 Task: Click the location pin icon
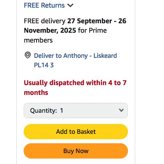[x=28, y=55]
